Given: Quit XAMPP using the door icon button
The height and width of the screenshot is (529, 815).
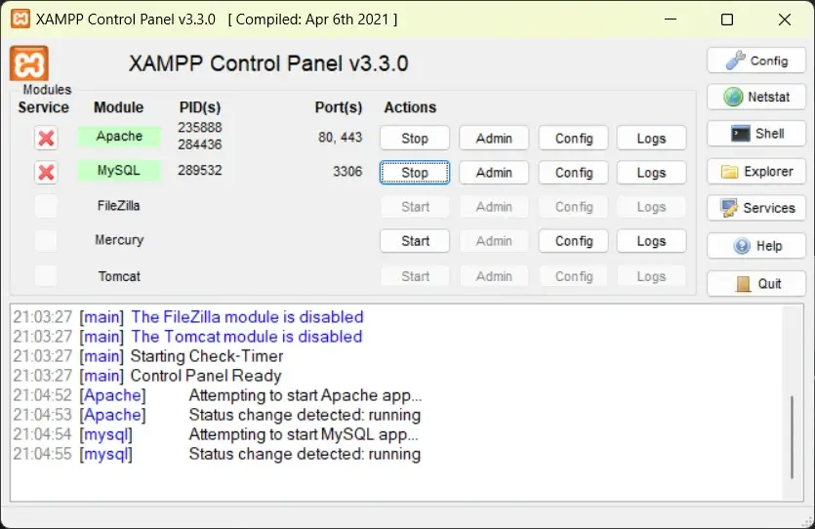Looking at the screenshot, I should click(756, 283).
